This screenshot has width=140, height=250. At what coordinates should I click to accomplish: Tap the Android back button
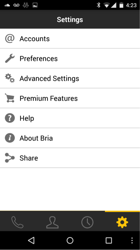click(x=31, y=240)
